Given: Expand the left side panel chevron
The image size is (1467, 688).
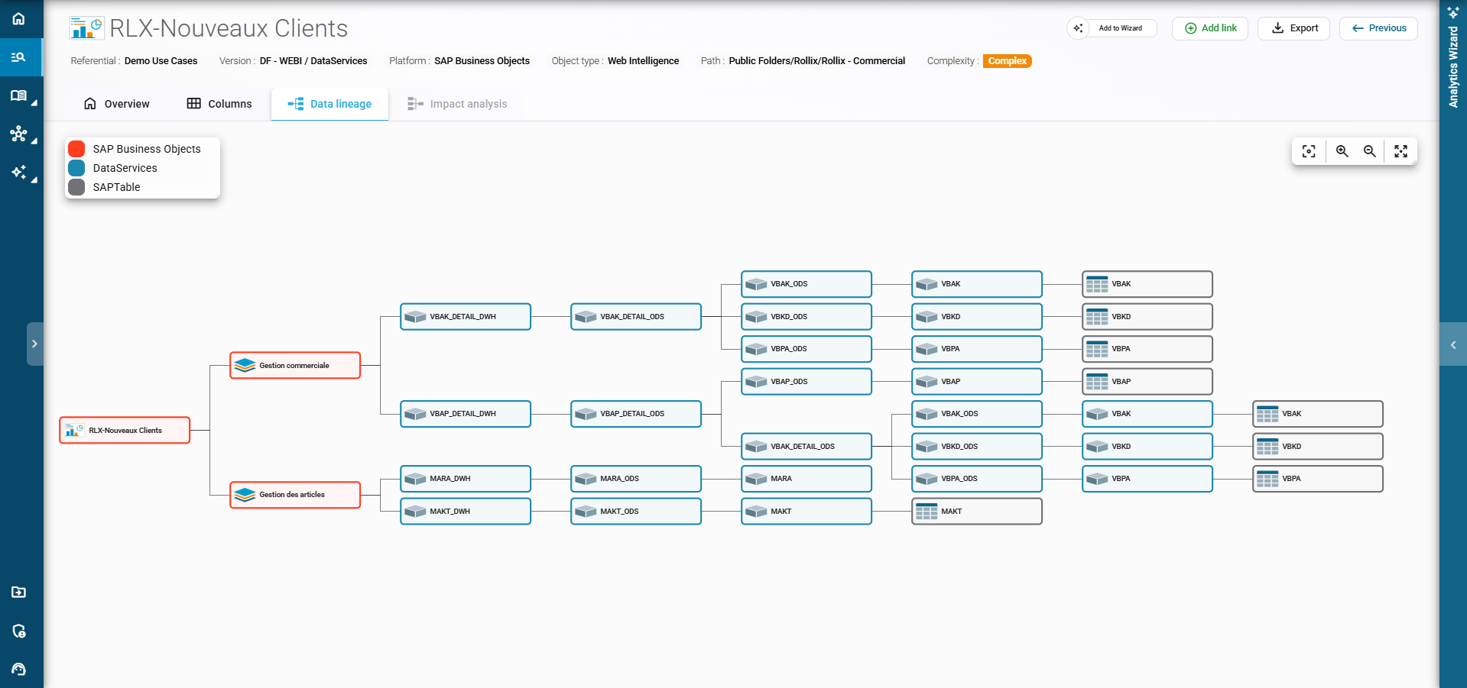Looking at the screenshot, I should tap(34, 344).
